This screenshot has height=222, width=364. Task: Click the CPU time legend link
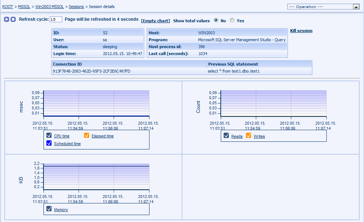(62, 136)
